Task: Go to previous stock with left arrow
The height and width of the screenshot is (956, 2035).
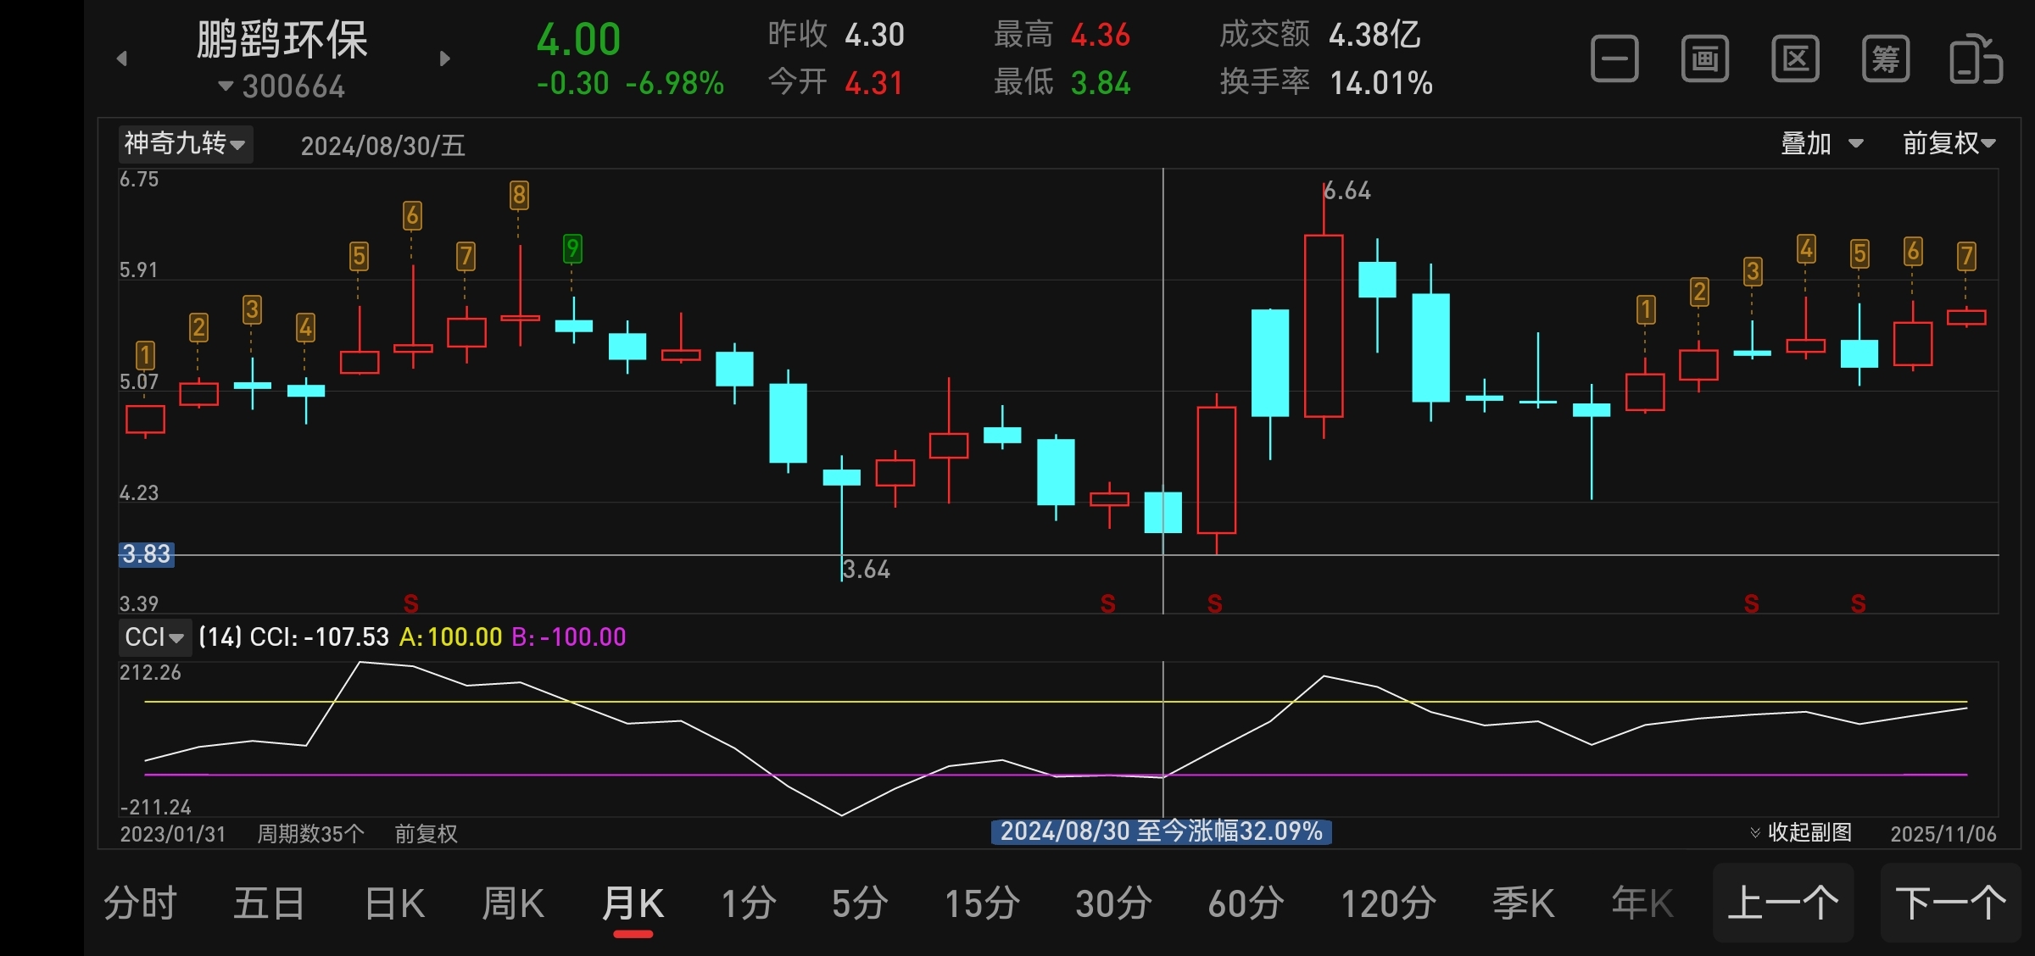Action: tap(122, 58)
